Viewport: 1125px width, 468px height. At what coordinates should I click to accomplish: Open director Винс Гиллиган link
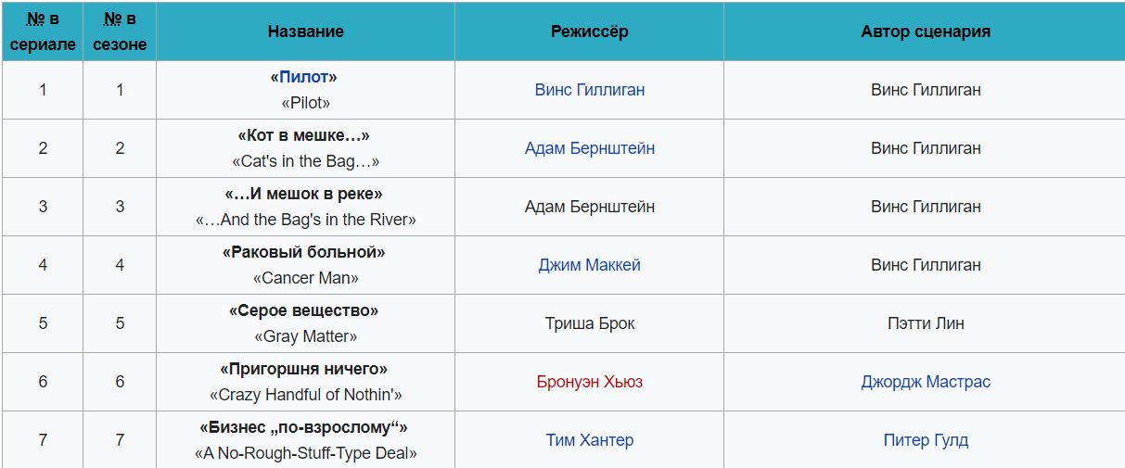pos(590,90)
